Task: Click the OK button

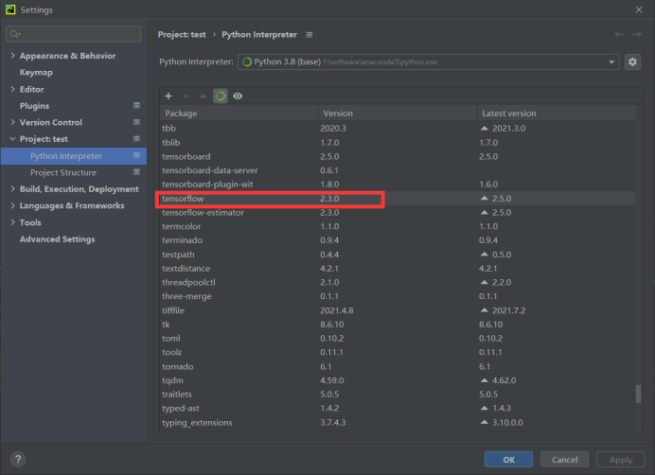Action: [508, 460]
